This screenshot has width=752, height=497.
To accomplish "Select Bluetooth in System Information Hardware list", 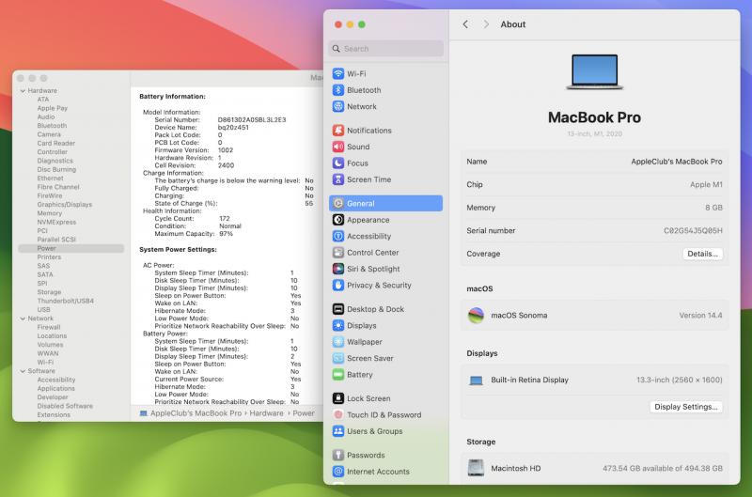I will click(52, 126).
